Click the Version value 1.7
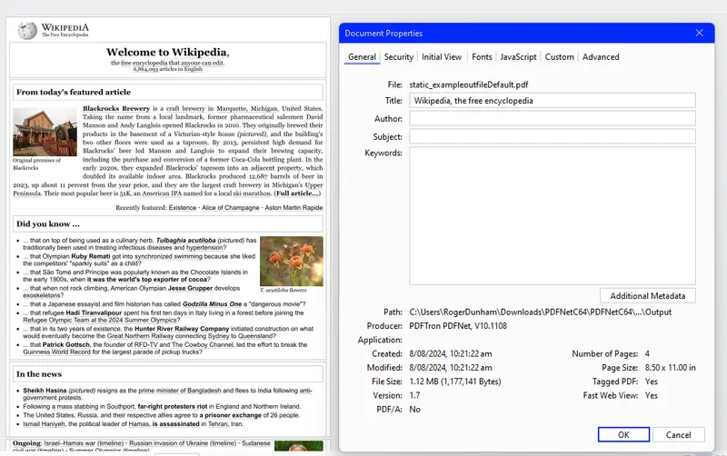 click(x=414, y=395)
